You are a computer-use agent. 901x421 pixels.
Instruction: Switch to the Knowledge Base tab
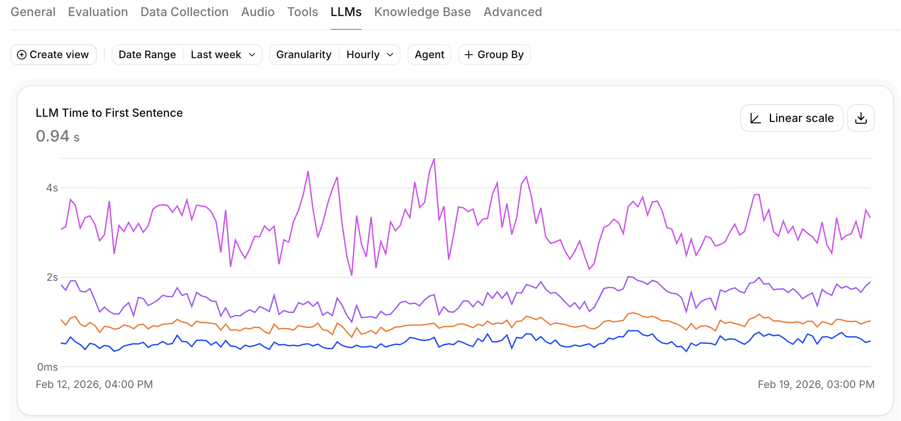pyautogui.click(x=422, y=12)
